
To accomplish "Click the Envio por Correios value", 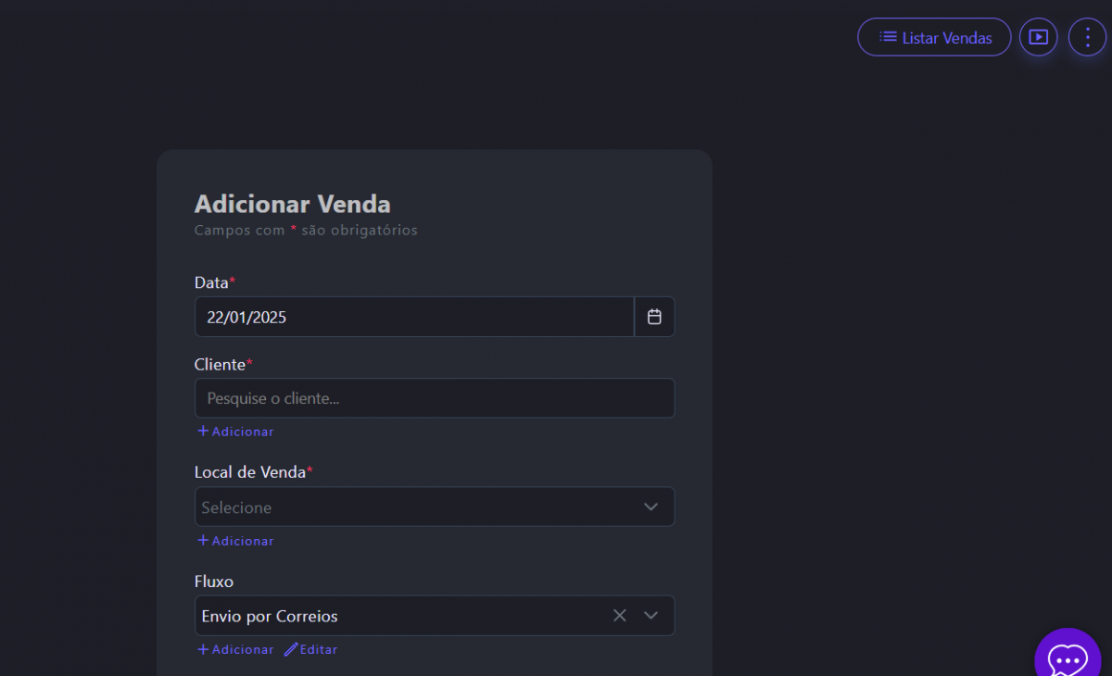I will pyautogui.click(x=270, y=616).
